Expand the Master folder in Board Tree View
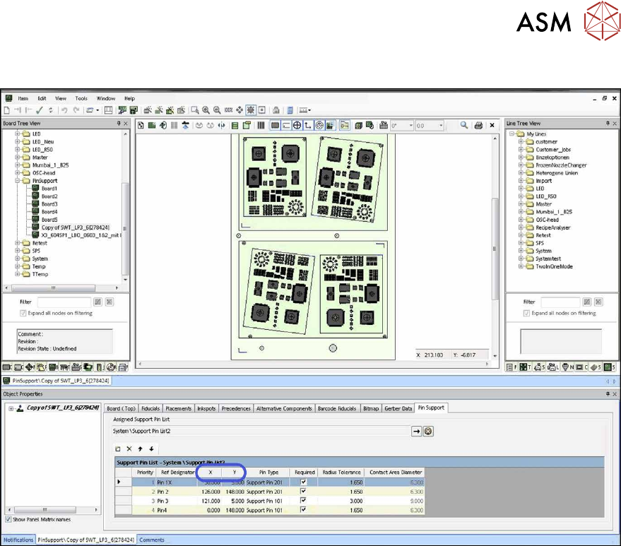 (x=18, y=158)
